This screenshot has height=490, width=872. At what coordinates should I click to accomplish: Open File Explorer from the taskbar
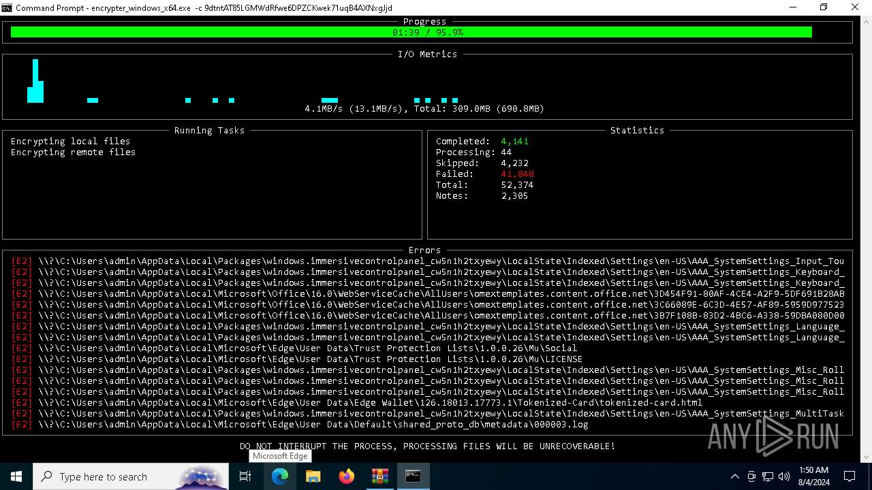[x=313, y=476]
